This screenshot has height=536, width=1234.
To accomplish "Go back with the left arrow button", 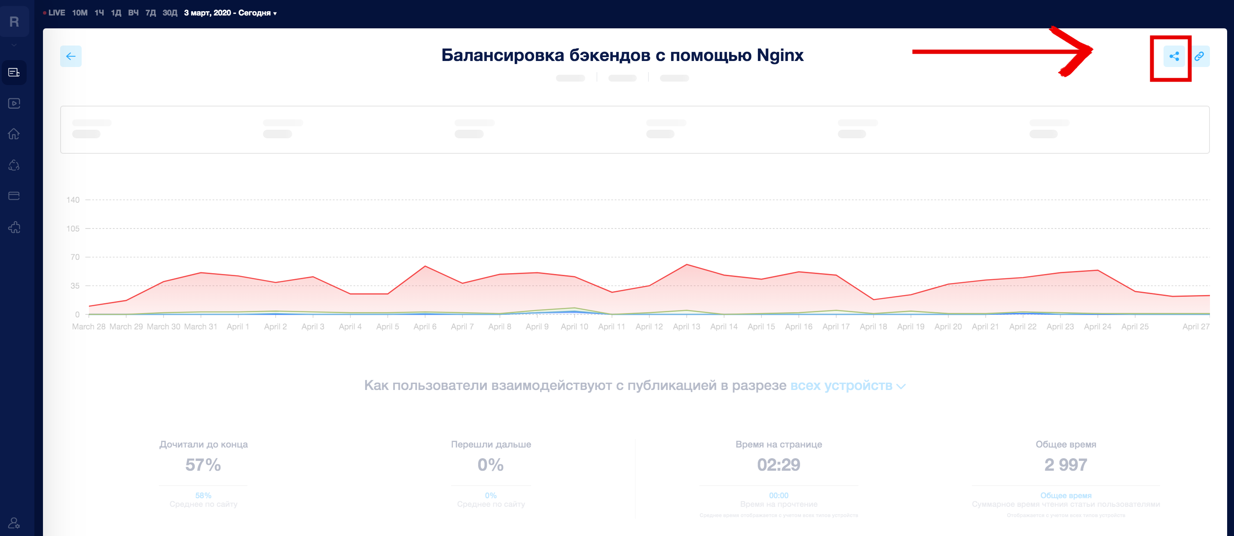I will [x=71, y=57].
